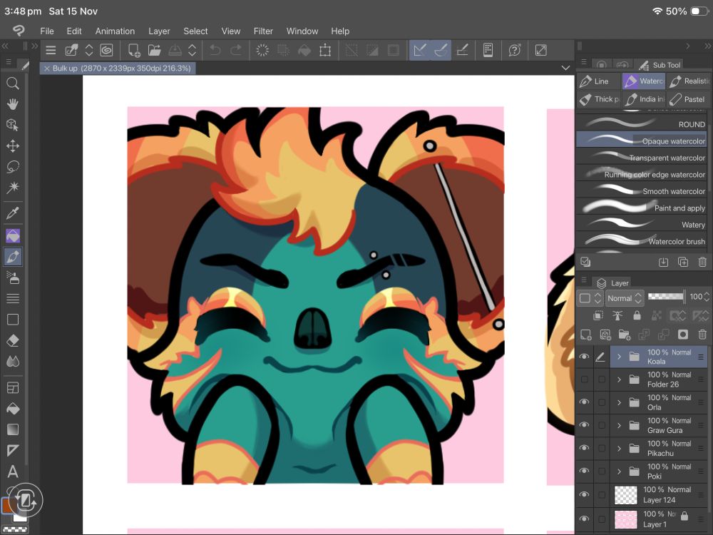The height and width of the screenshot is (535, 713).
Task: Click the Clip Studio spiral icon
Action: point(106,50)
